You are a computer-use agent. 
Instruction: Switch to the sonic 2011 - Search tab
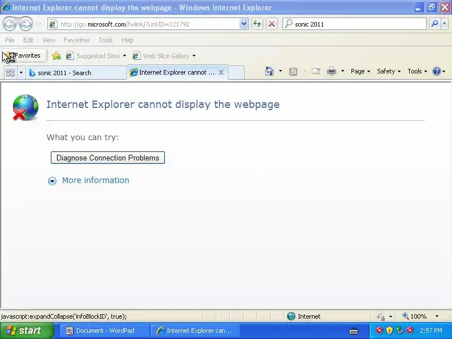[76, 73]
